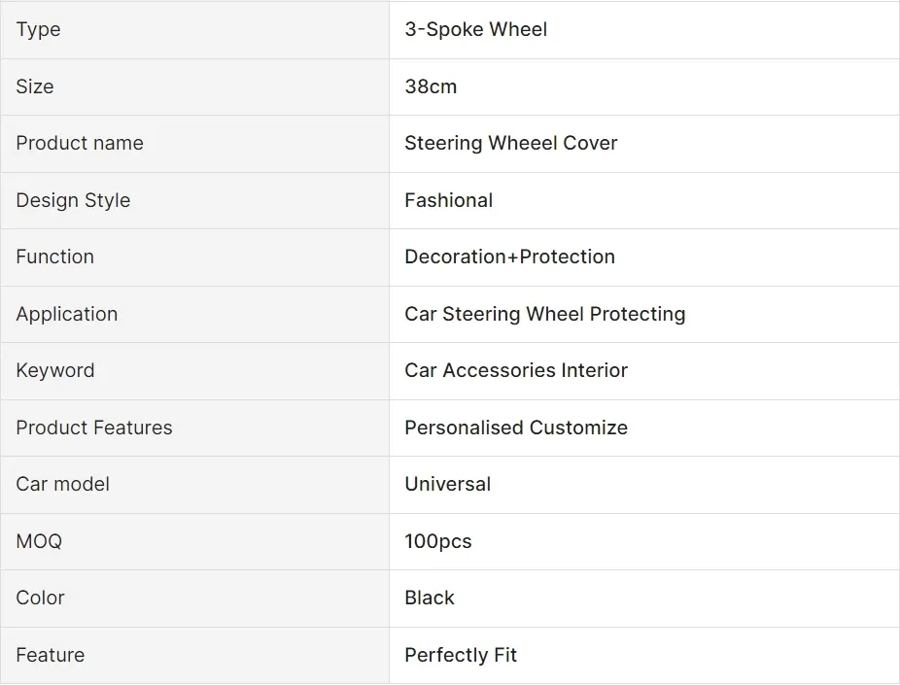Click 'Car Steering Wheel Protecting' application text
The width and height of the screenshot is (900, 685).
(x=544, y=314)
